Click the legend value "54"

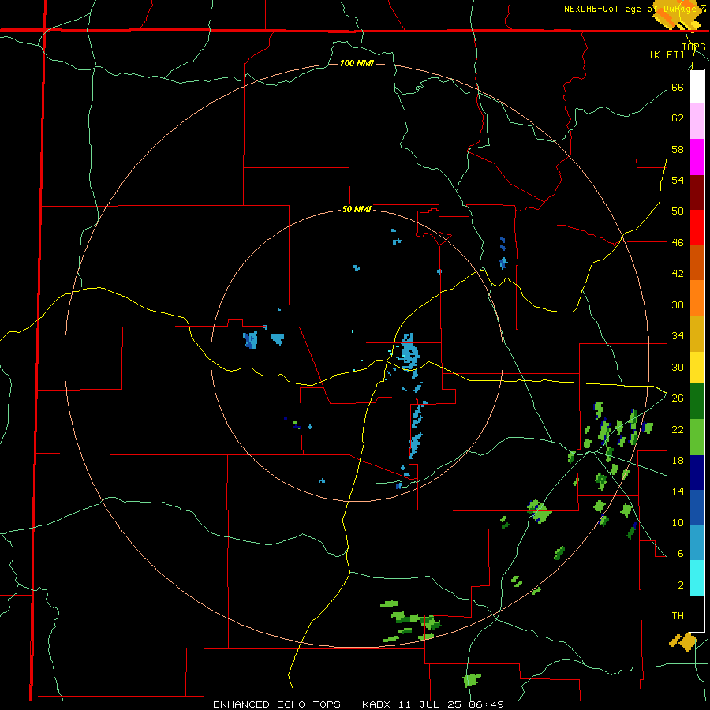(x=678, y=180)
